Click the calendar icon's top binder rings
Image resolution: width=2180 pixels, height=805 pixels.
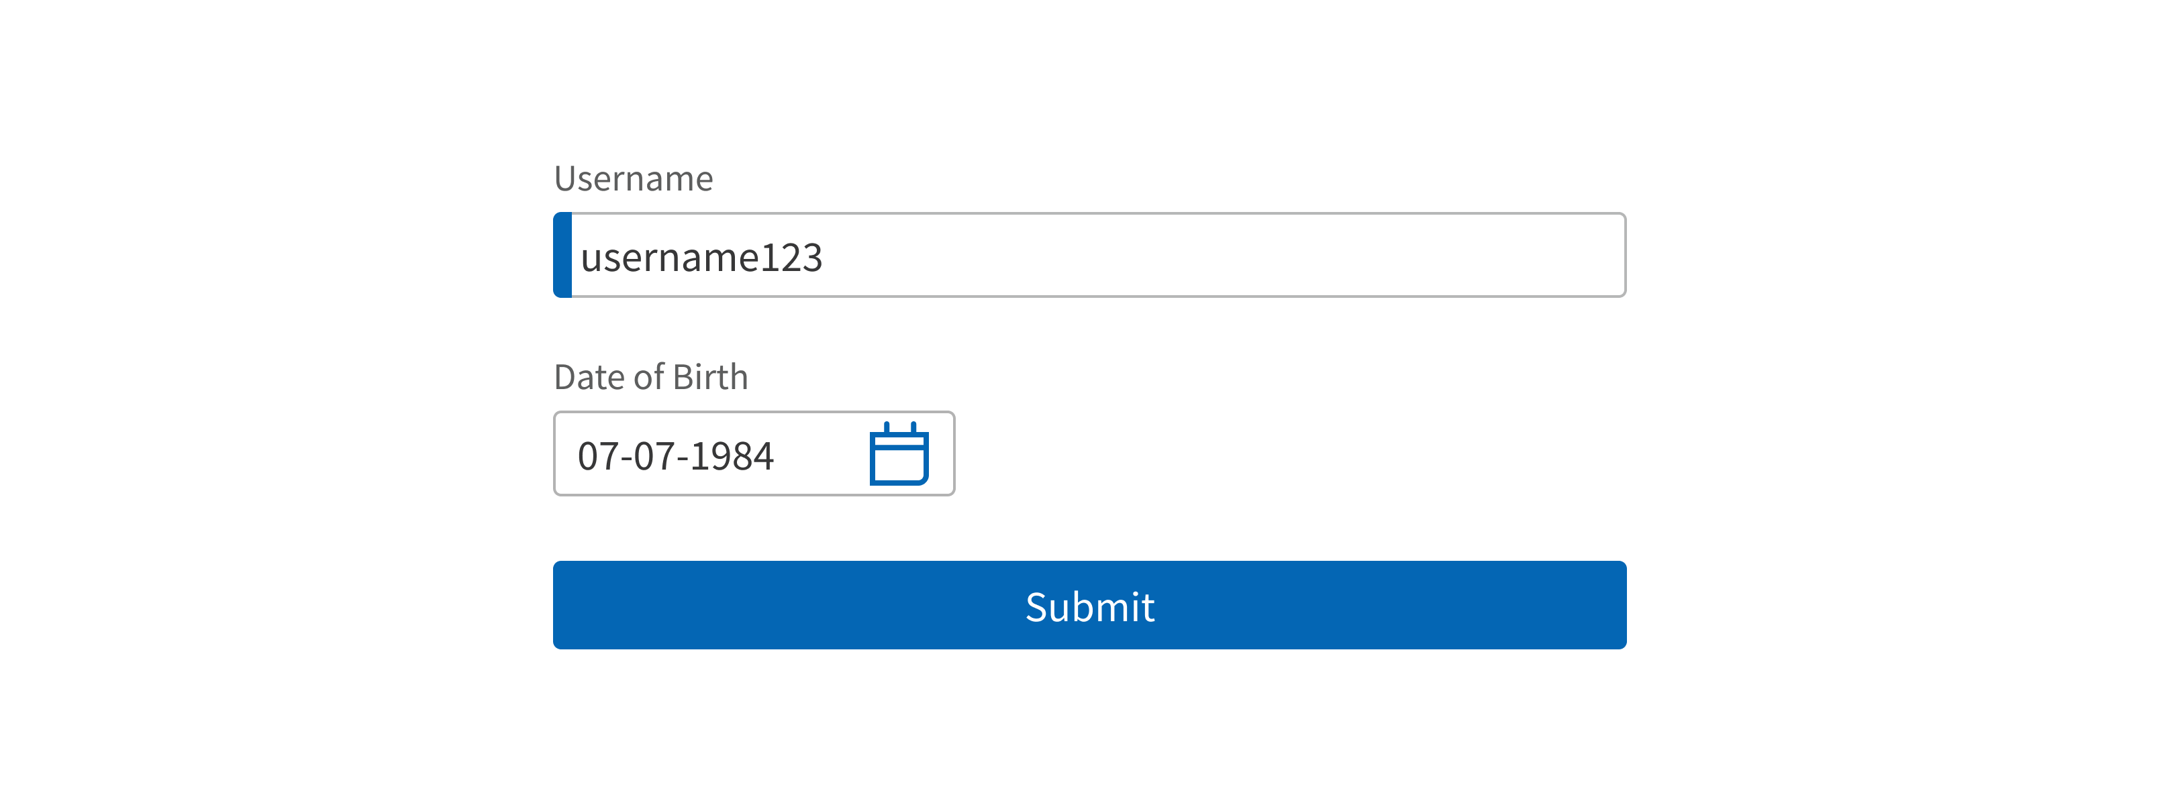click(x=899, y=428)
